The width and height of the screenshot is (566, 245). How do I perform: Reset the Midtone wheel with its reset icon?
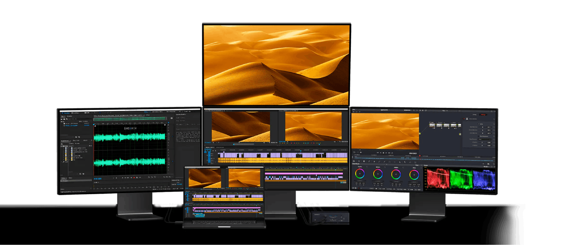coord(385,167)
